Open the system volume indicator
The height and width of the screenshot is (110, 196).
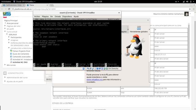click(187, 2)
